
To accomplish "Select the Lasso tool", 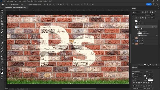I will [2, 16].
